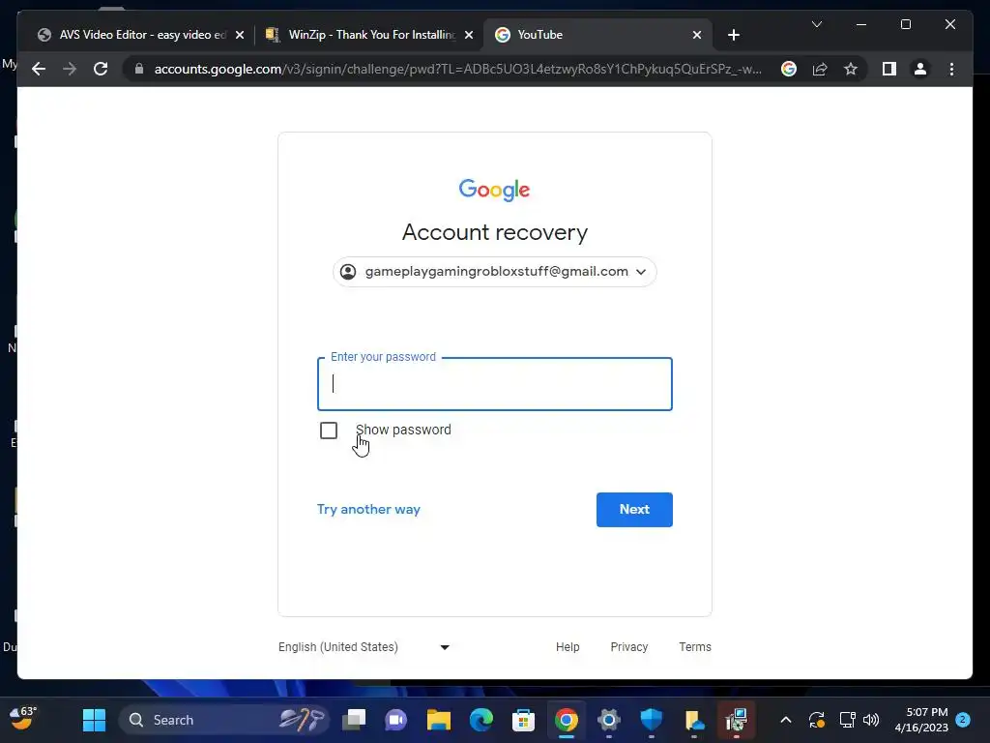Switch to Google Chrome on taskbar
The width and height of the screenshot is (990, 743).
[567, 720]
